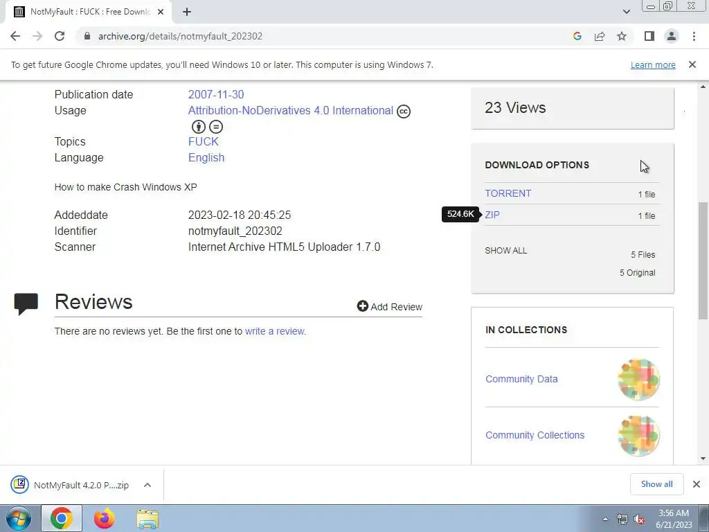709x532 pixels.
Task: Click the scrollbar down arrow
Action: tap(703, 459)
